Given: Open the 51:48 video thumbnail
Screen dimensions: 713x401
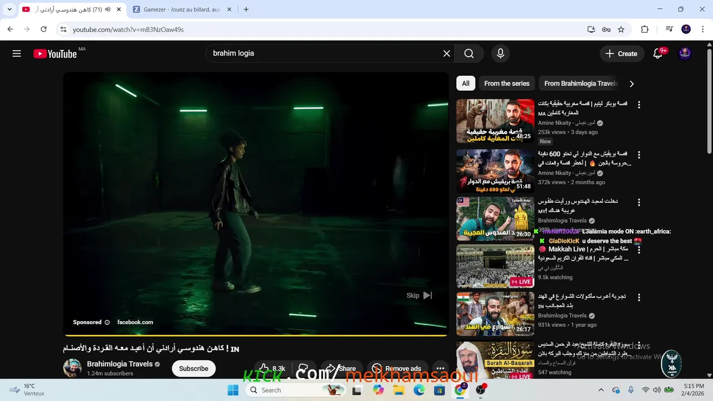Looking at the screenshot, I should pos(495,171).
